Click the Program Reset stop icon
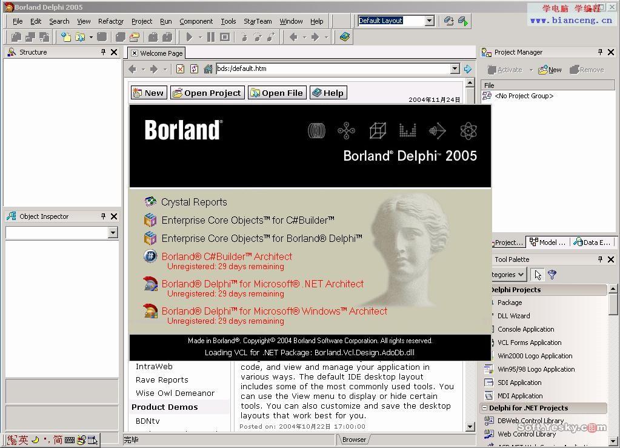Viewport: 620px width, 448px height. [225, 37]
